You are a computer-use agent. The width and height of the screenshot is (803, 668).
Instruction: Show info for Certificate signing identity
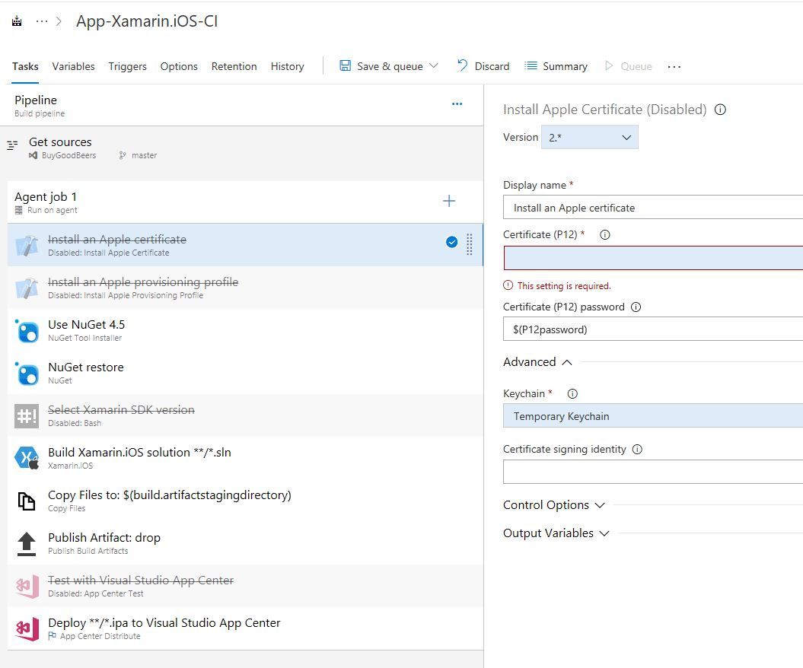(x=637, y=450)
